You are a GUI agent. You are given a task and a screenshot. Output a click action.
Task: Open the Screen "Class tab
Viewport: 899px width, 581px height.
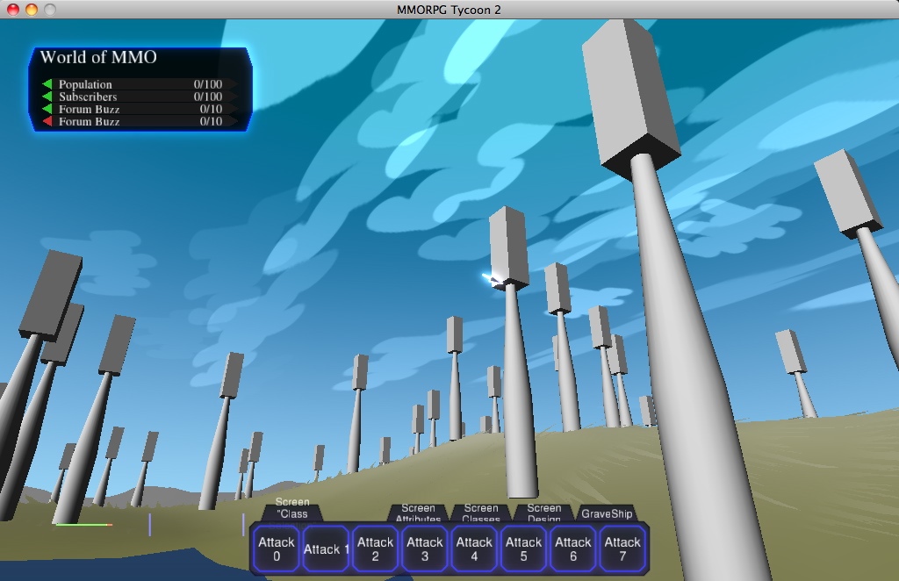click(x=292, y=509)
